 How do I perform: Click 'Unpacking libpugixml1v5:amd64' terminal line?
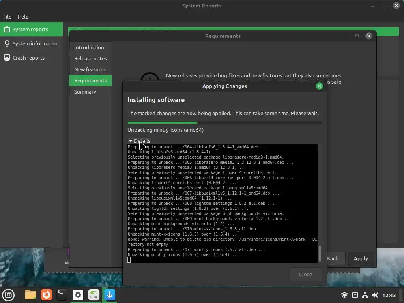pos(180,198)
